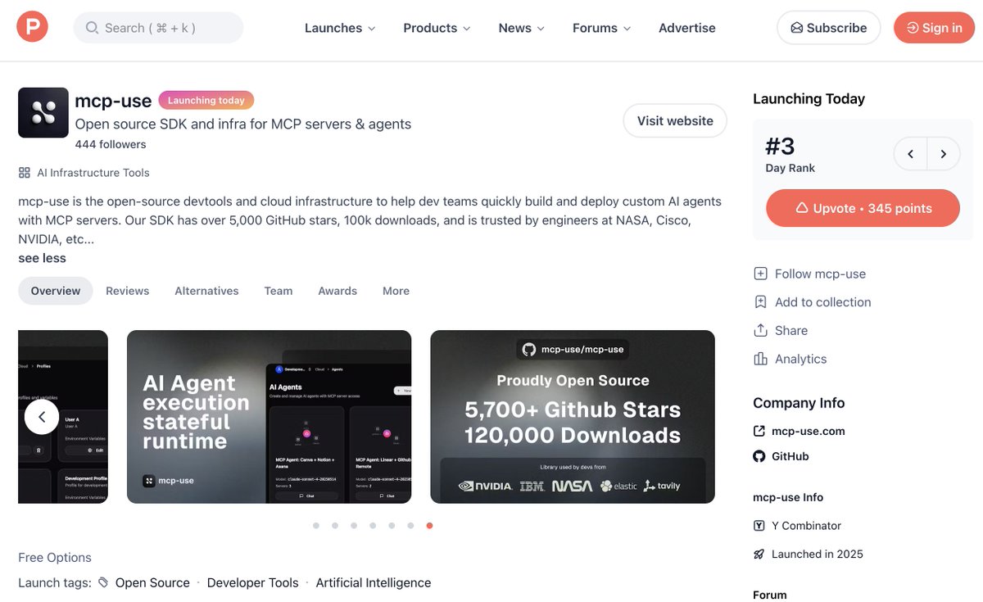This screenshot has height=602, width=983.
Task: Click the GitHub octocat icon in Company Info
Action: (x=759, y=456)
